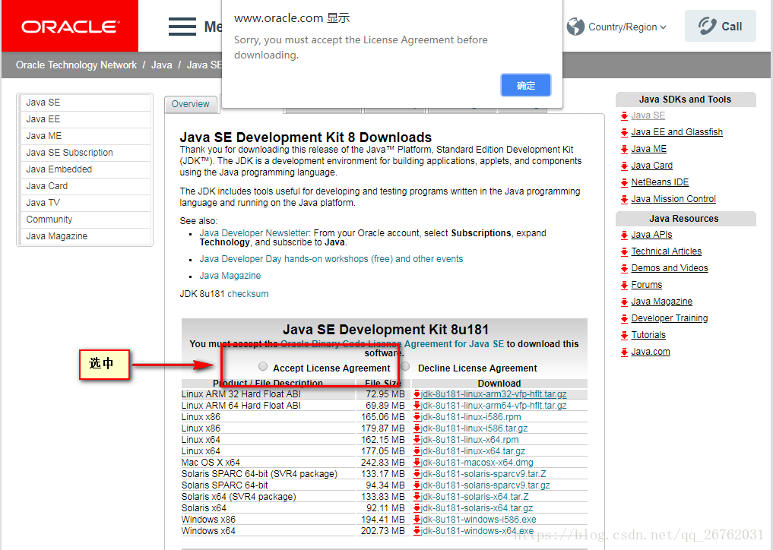Click download arrow icon beside NetBeans IDE
This screenshot has width=773, height=550.
pyautogui.click(x=624, y=183)
